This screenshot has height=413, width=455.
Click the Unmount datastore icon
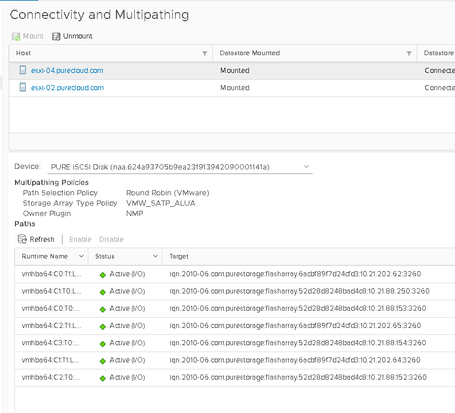pyautogui.click(x=56, y=36)
